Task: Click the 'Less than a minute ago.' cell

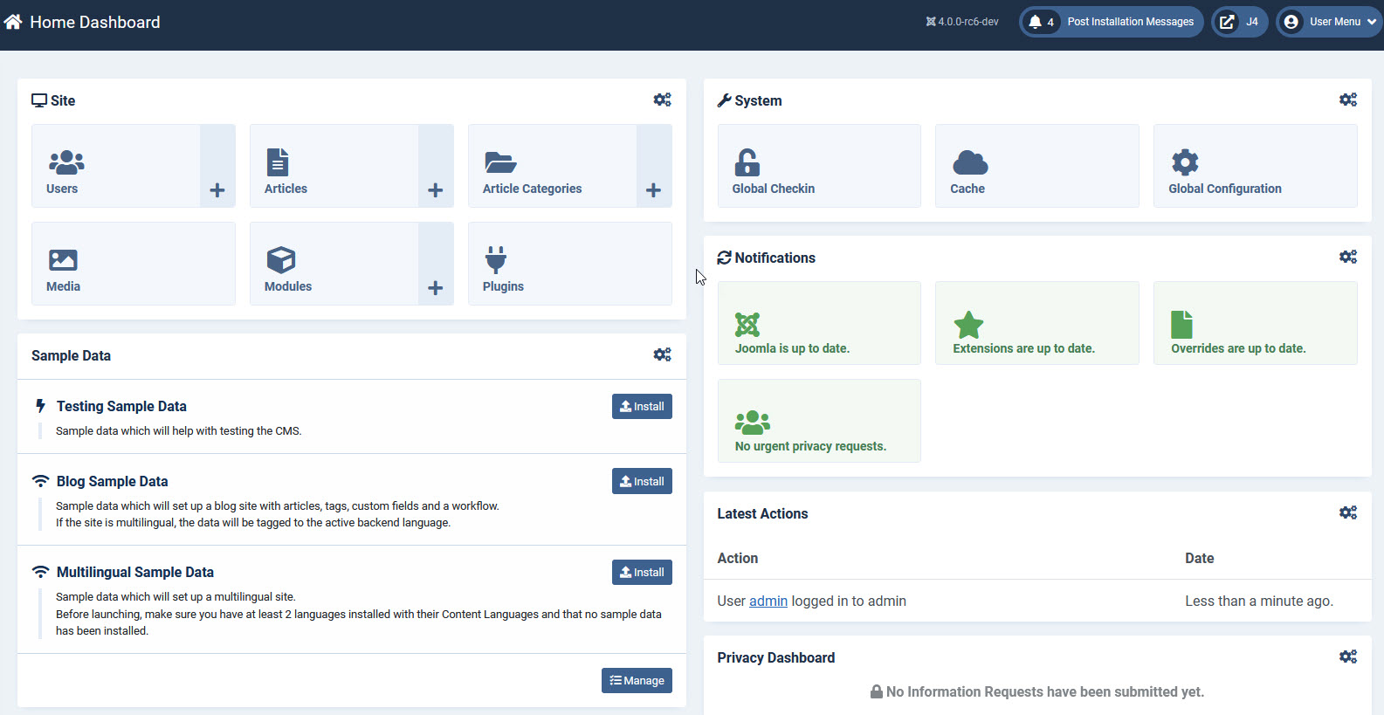Action: [x=1259, y=601]
